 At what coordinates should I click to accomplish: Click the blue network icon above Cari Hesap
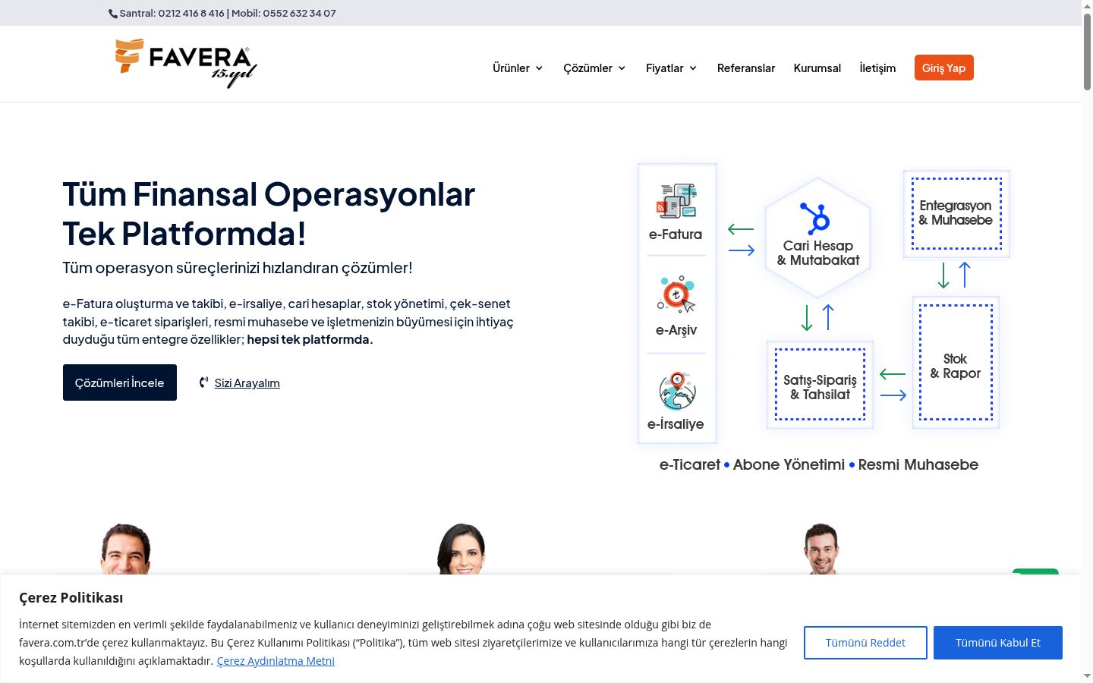817,219
